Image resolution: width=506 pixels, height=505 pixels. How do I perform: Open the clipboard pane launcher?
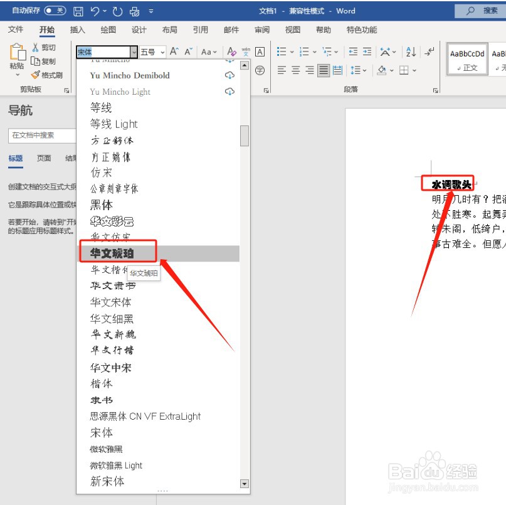click(x=66, y=91)
